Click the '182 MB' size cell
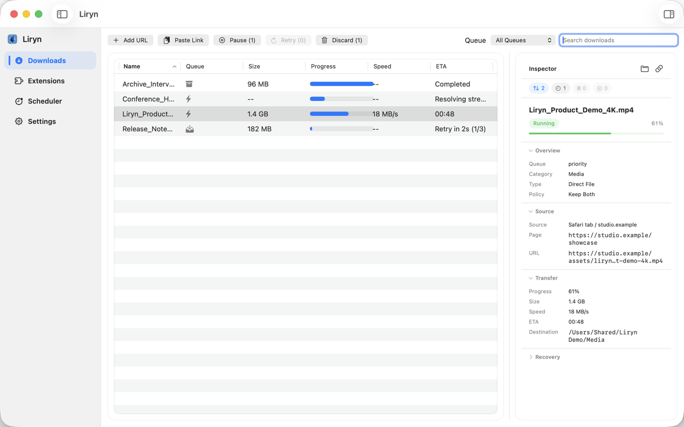The width and height of the screenshot is (684, 427). tap(259, 129)
